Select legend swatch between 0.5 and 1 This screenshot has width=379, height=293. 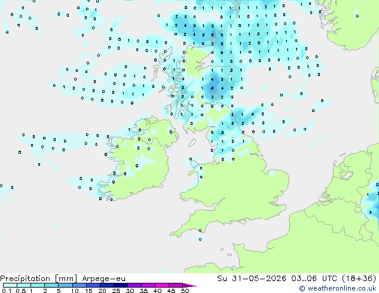coord(24,285)
